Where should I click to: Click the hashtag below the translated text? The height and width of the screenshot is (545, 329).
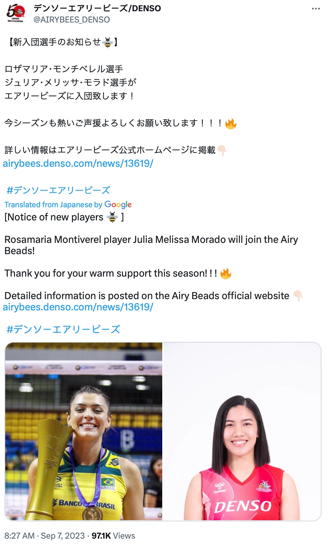click(x=63, y=329)
